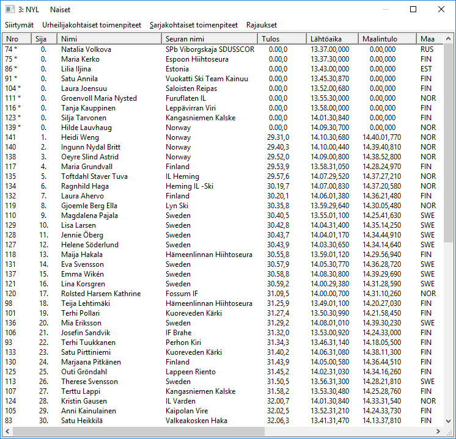456x439 pixels.
Task: Sort by the Nimi column header
Action: [x=109, y=38]
